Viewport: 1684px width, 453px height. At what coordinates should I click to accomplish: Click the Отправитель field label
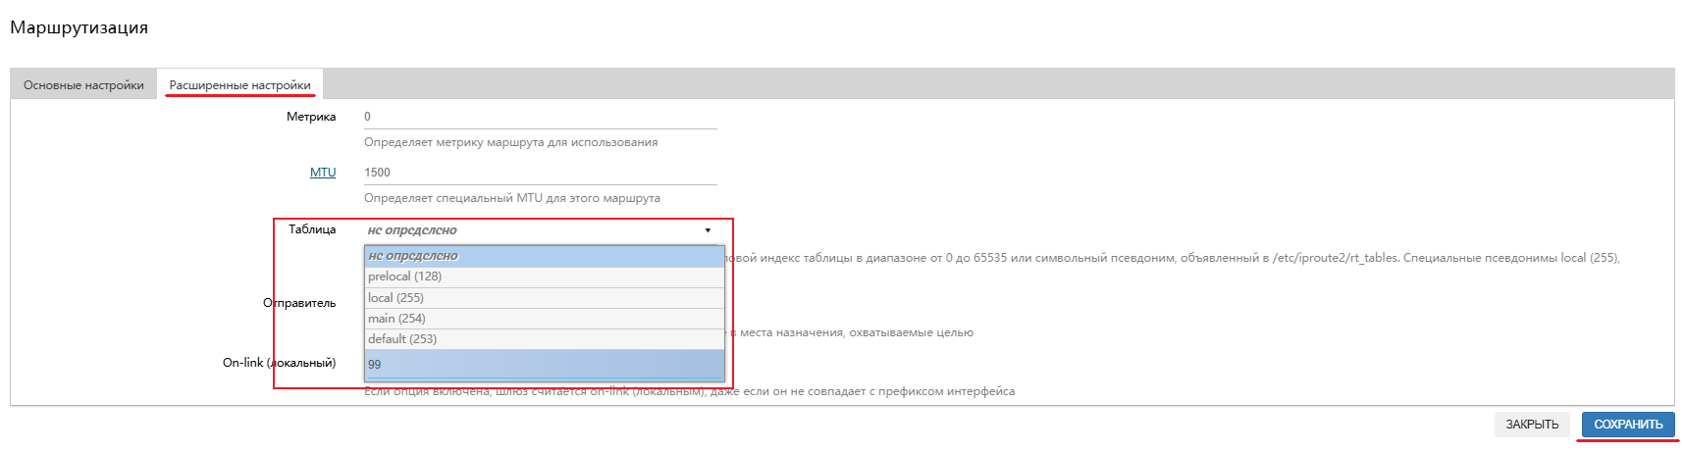coord(299,303)
